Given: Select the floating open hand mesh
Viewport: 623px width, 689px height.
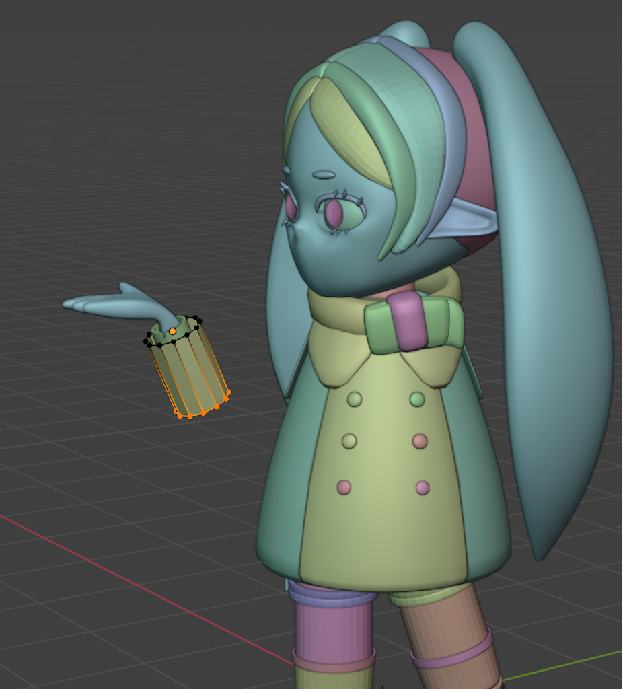Looking at the screenshot, I should tap(121, 306).
